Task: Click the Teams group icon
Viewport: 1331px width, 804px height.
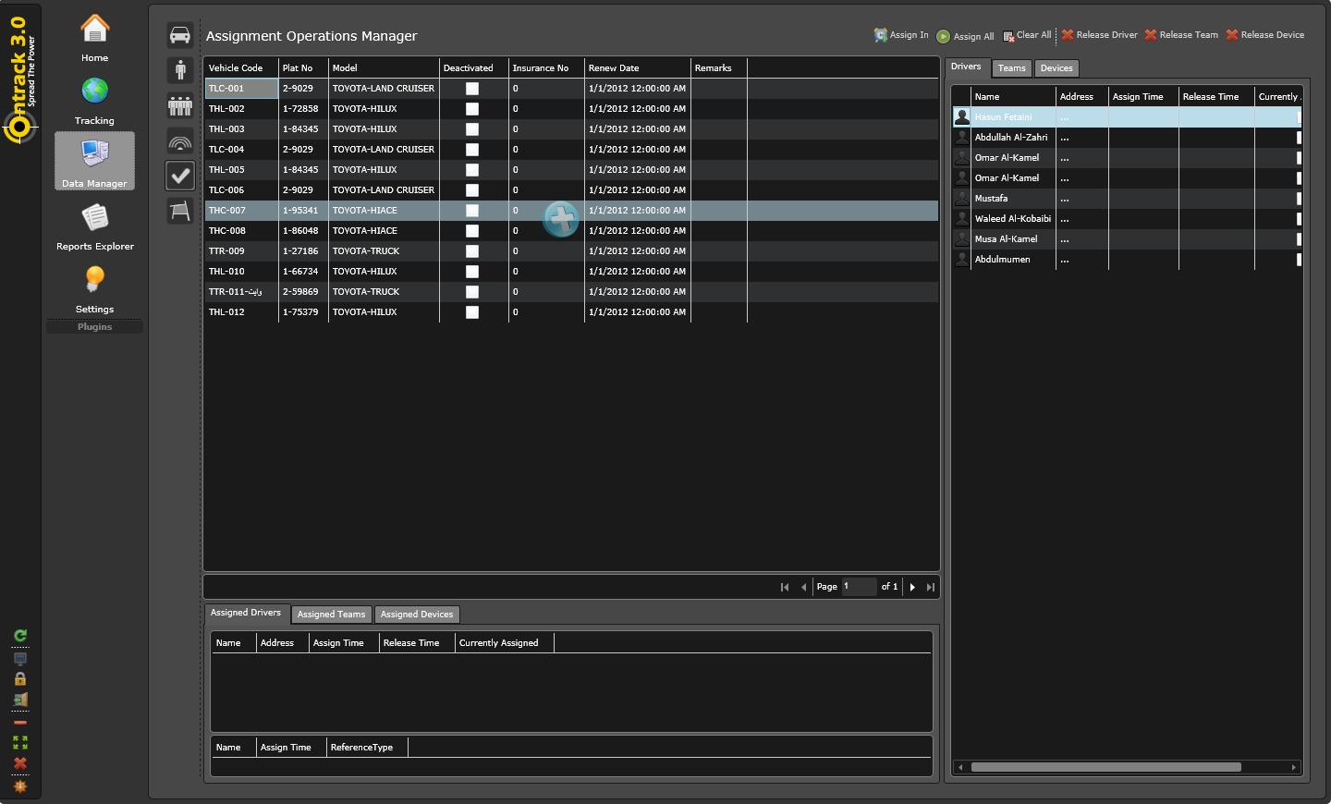Action: [x=179, y=105]
